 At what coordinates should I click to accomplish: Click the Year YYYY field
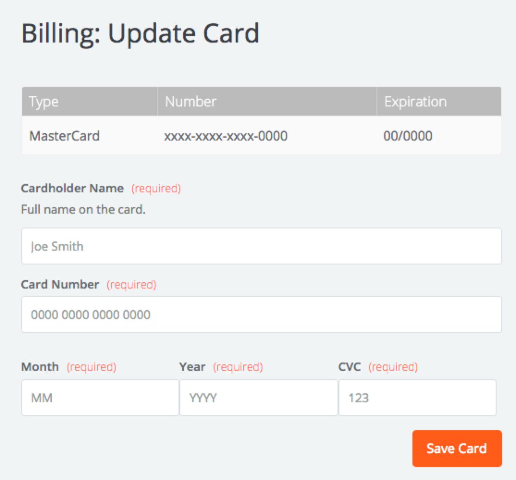point(259,398)
